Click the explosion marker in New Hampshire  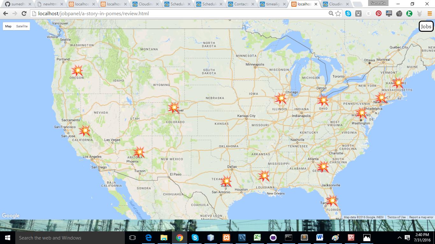(398, 83)
